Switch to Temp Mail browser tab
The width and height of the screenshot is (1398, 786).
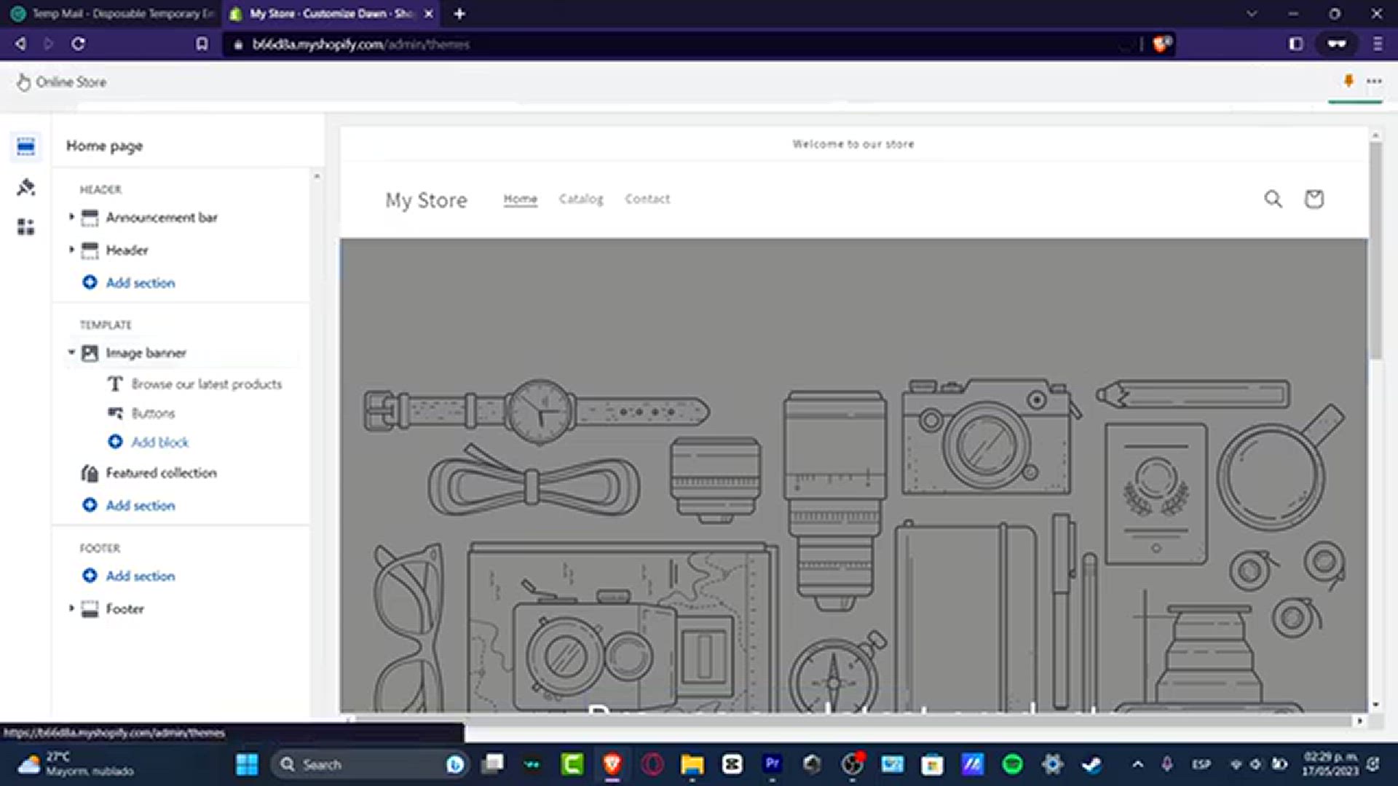tap(112, 13)
